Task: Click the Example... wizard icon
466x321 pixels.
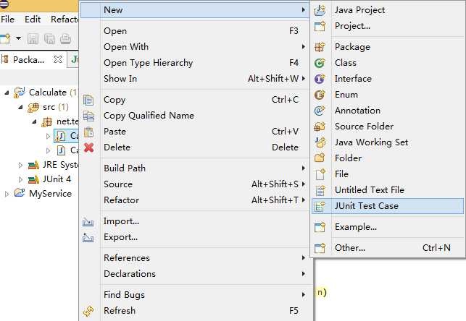Action: pos(320,227)
